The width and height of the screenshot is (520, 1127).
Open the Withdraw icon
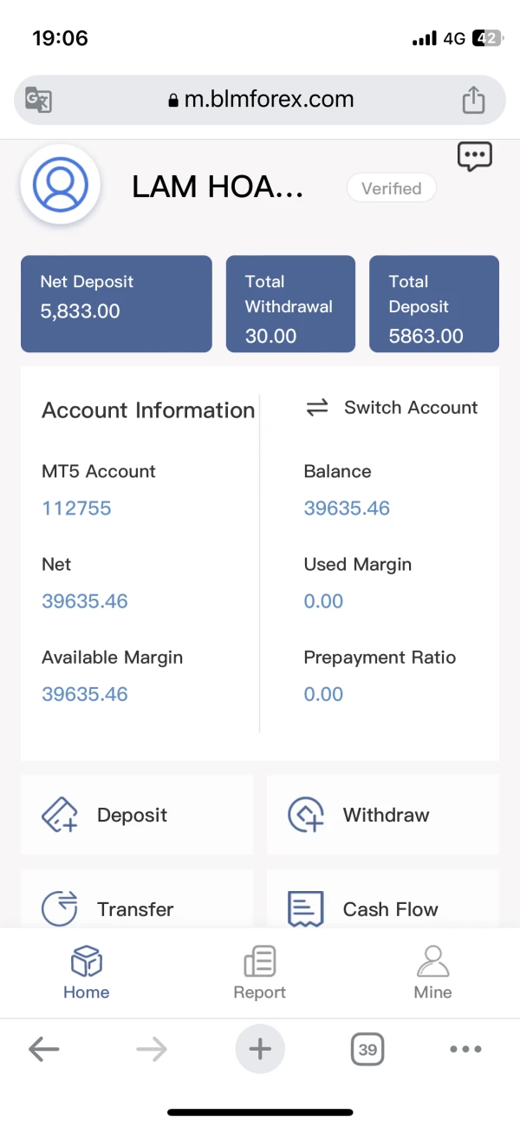[306, 816]
